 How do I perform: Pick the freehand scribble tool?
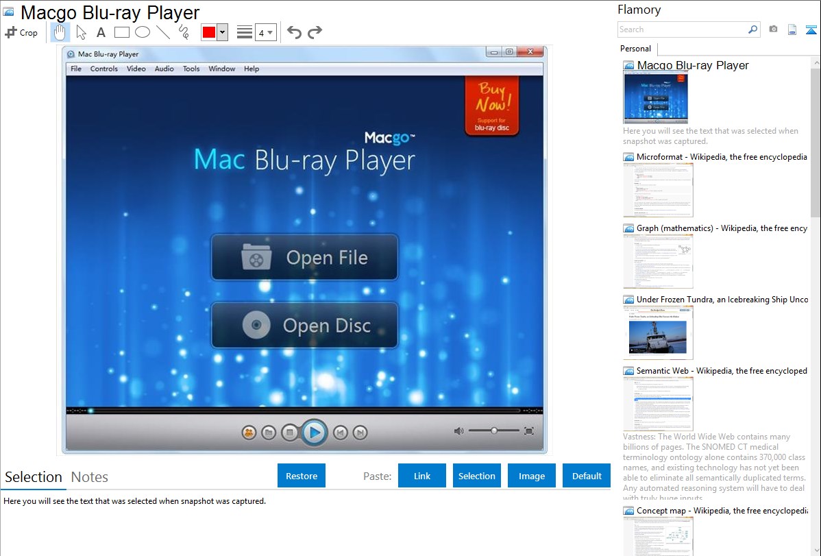[x=184, y=32]
